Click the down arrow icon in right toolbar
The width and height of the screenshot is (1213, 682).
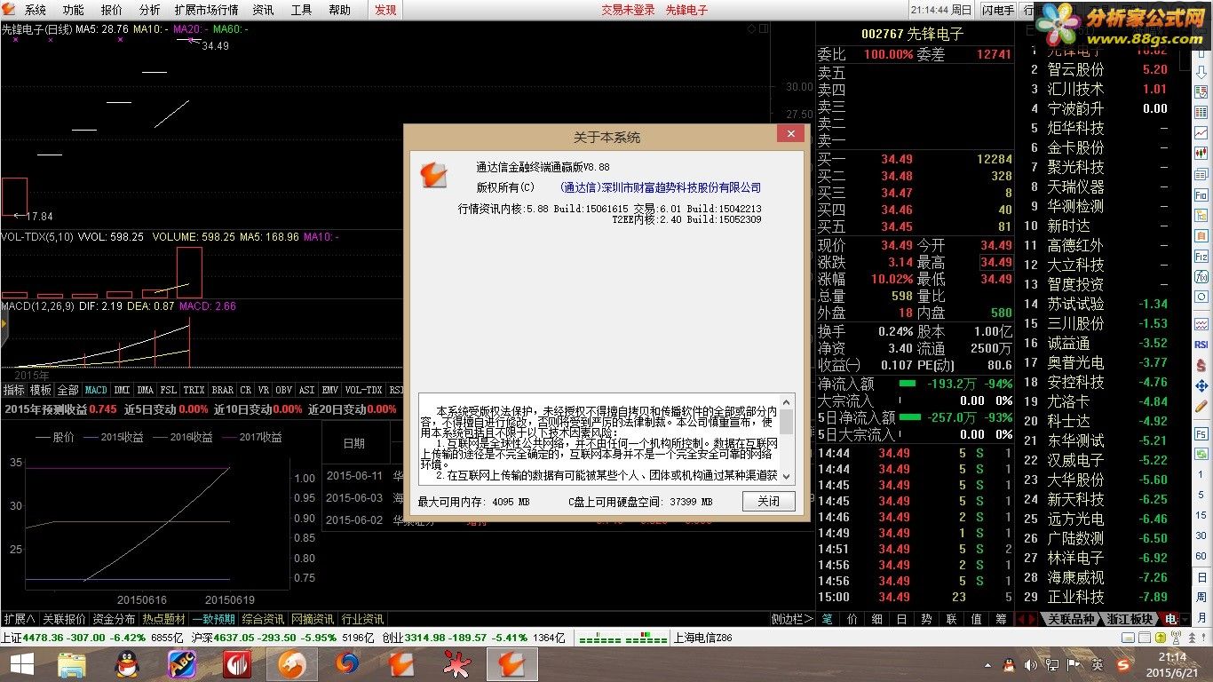(1201, 71)
